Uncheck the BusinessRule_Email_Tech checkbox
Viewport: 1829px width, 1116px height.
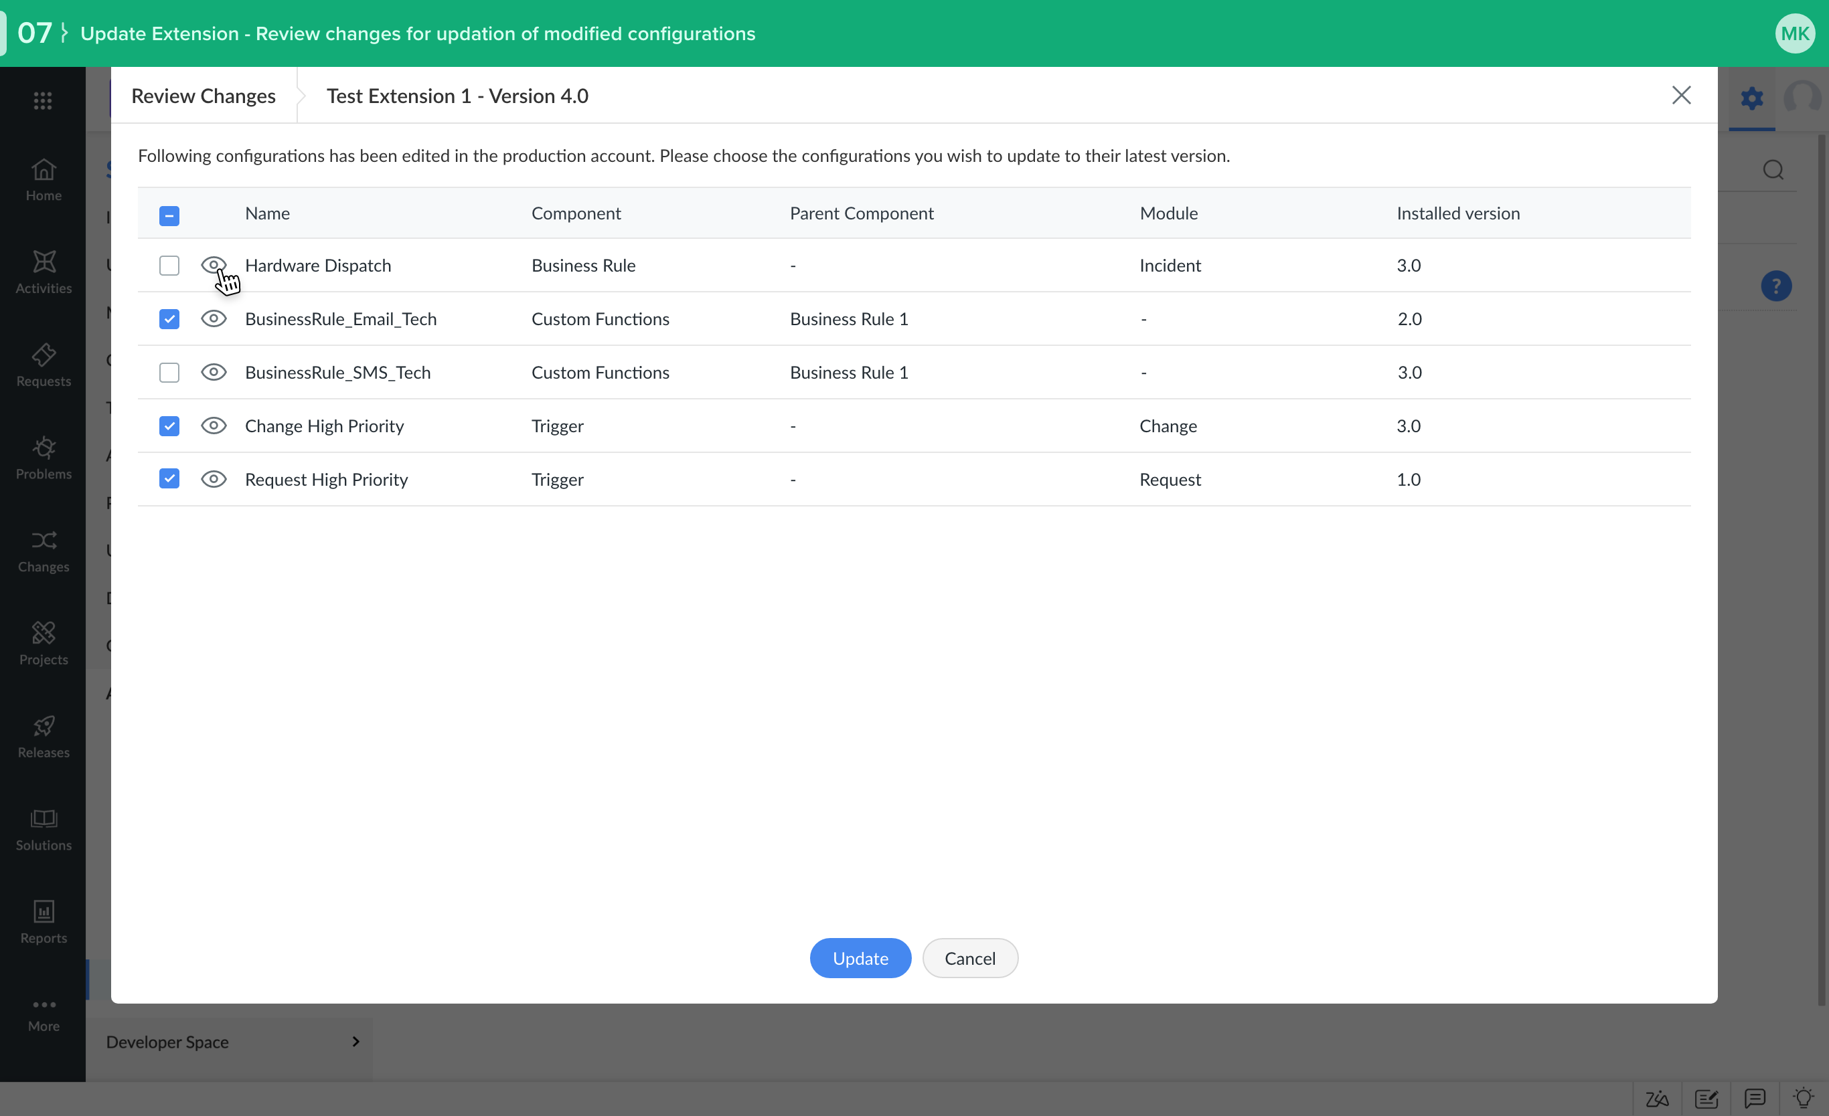(169, 318)
